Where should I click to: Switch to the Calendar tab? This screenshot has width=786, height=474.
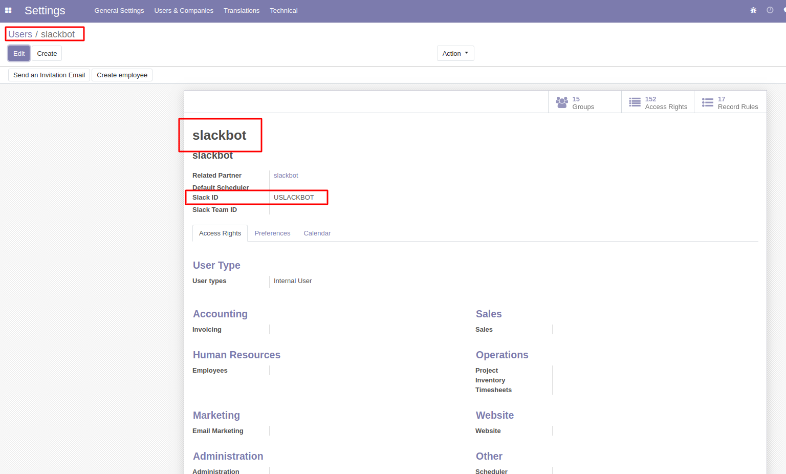(317, 233)
